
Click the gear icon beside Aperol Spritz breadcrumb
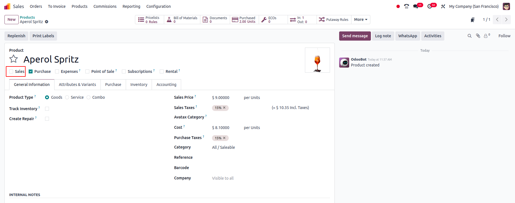[46, 22]
